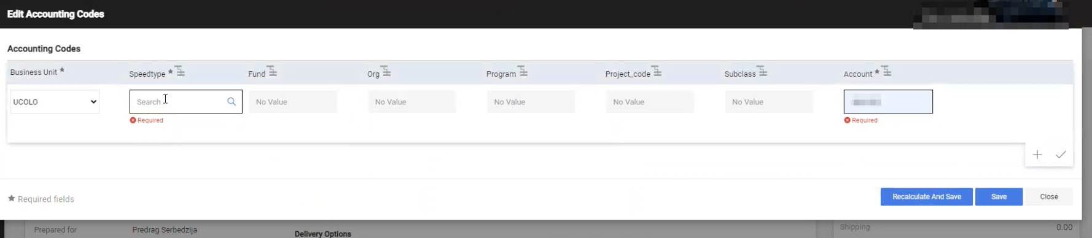Click the Subclass No Value field
Image resolution: width=1092 pixels, height=238 pixels.
[x=769, y=102]
